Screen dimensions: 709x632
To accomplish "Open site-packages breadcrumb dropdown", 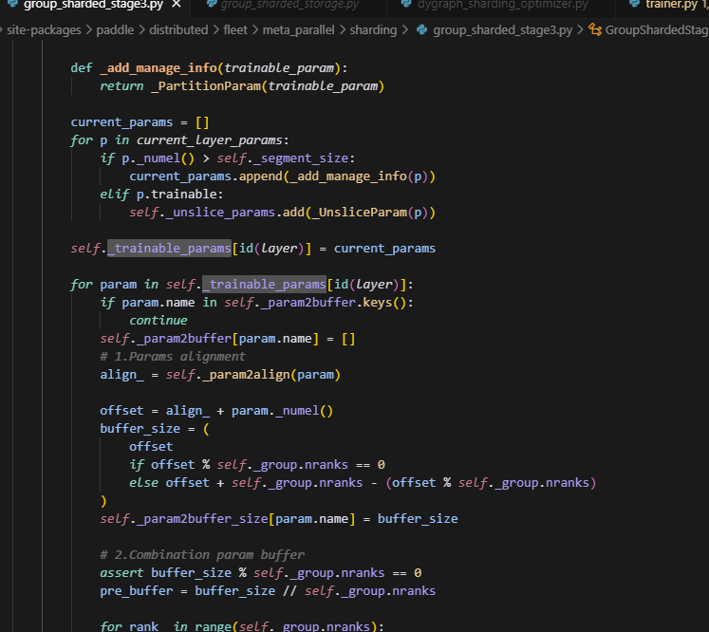I will 45,30.
